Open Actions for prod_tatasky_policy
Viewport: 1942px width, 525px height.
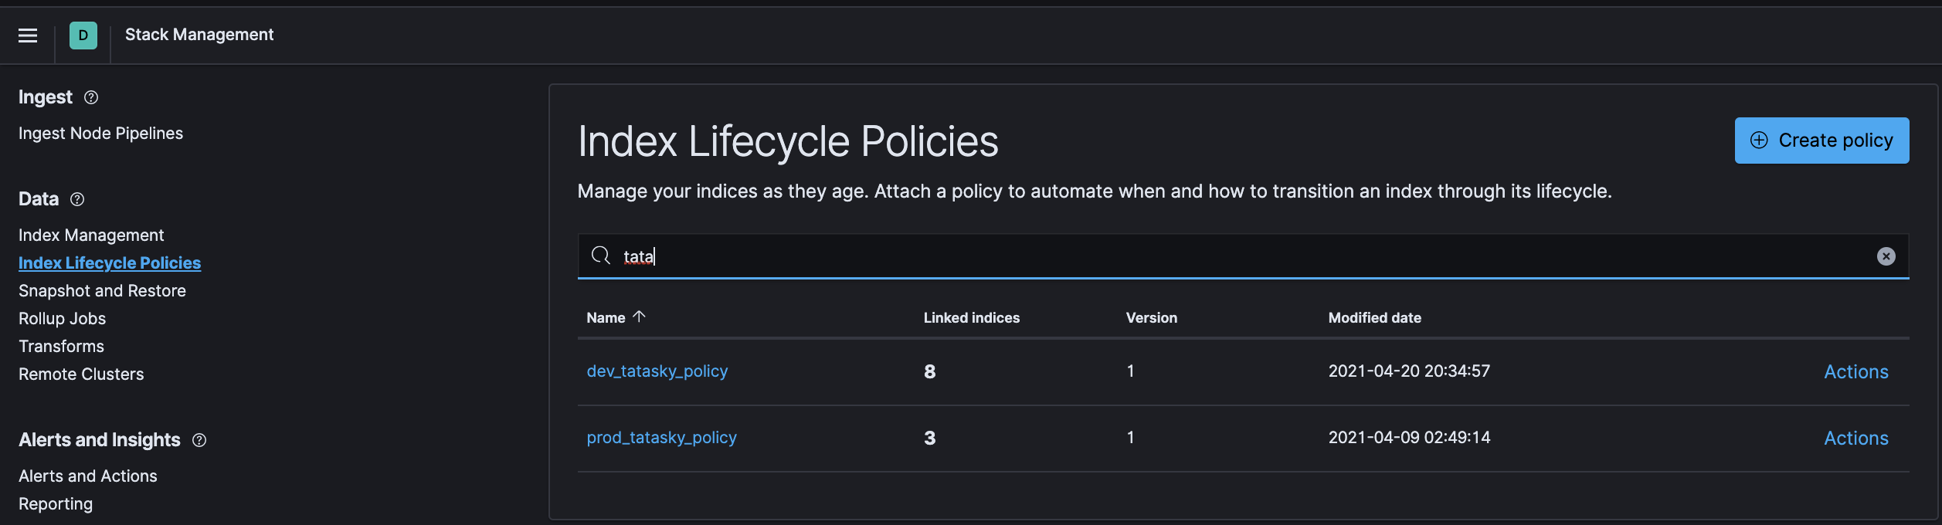[1855, 439]
